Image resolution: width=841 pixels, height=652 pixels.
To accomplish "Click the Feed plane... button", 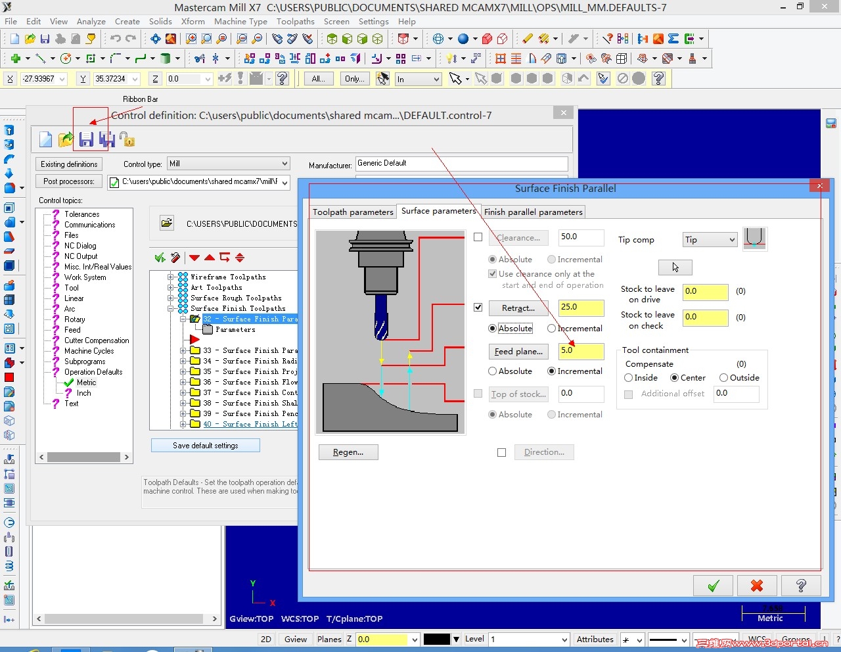I will click(x=518, y=352).
